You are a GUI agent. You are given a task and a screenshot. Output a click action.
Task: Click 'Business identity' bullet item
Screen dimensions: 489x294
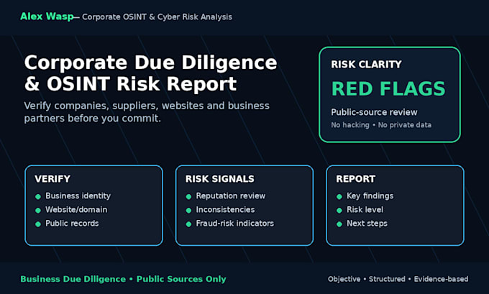[78, 196]
